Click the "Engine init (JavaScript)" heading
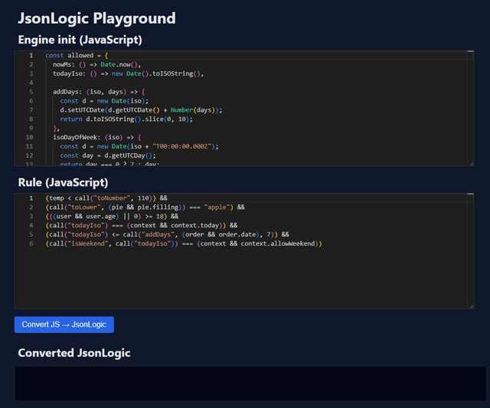The image size is (490, 408). (x=80, y=40)
